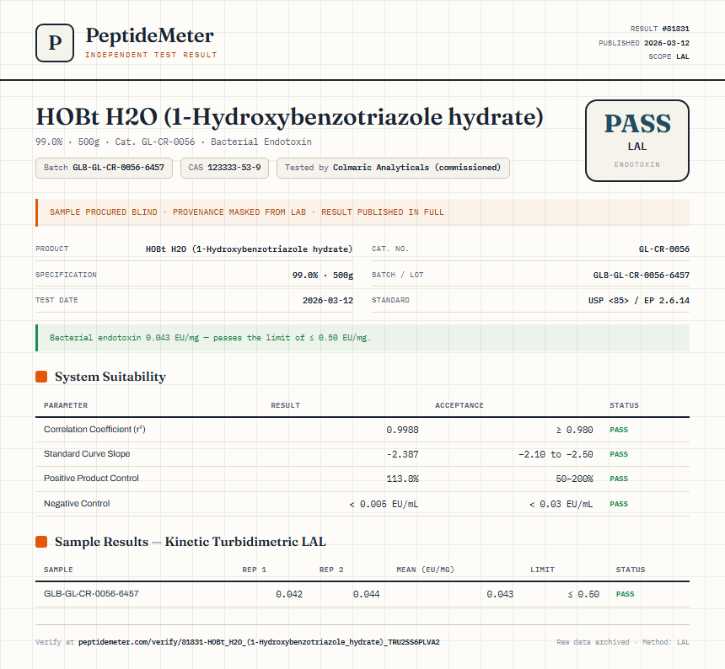Click the limit value ≤ 0.50 in sample row
This screenshot has height=669, width=725.
[x=583, y=594]
